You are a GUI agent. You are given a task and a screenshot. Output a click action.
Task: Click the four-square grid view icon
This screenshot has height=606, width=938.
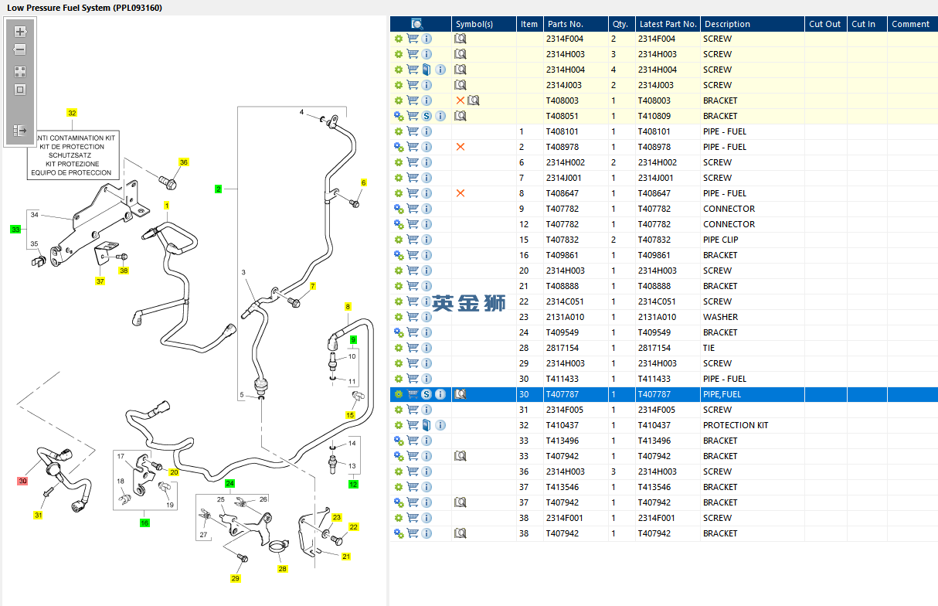click(x=20, y=71)
